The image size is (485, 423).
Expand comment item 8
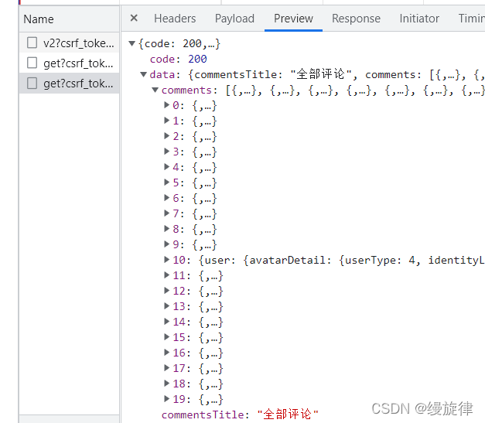(167, 229)
